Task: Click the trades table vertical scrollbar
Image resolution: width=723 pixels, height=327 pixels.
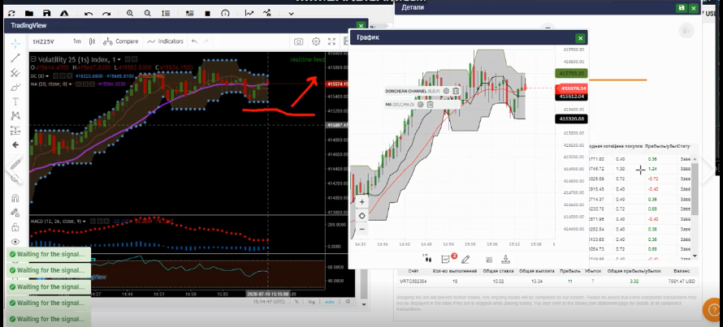Action: click(695, 189)
